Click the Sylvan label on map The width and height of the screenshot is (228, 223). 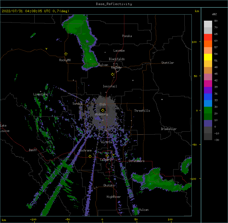[103, 65]
